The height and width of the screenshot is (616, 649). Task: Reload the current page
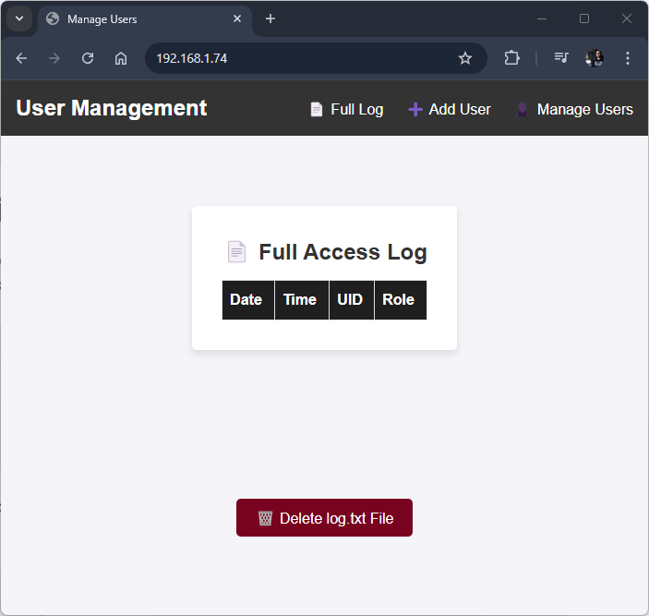[88, 58]
